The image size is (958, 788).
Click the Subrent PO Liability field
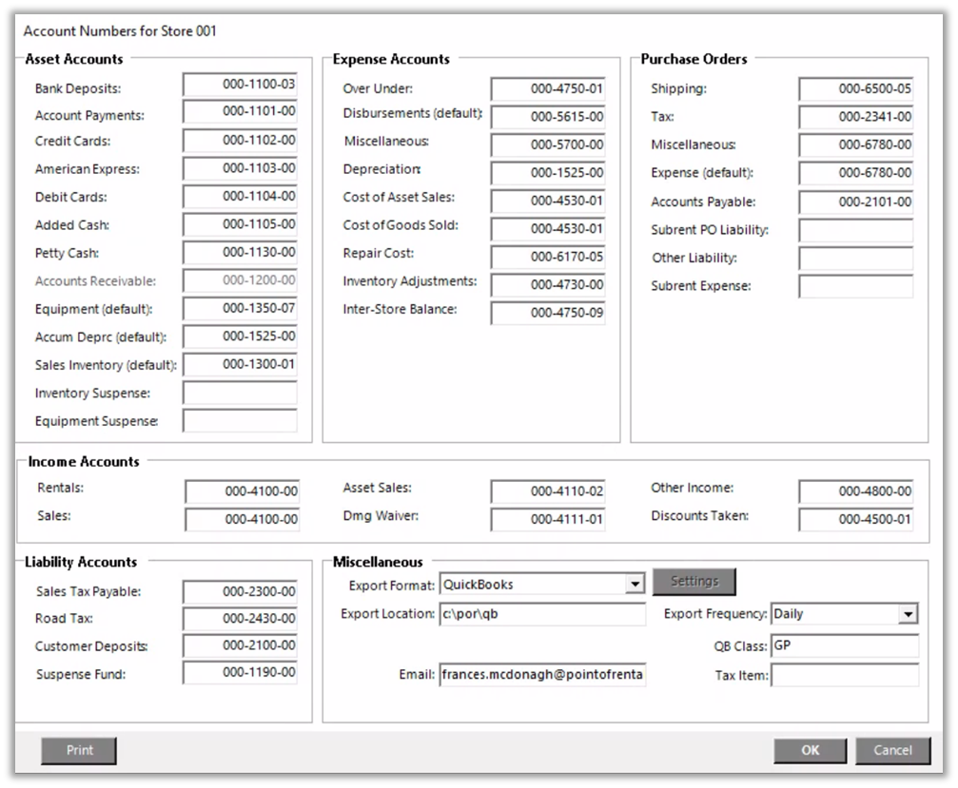click(856, 230)
